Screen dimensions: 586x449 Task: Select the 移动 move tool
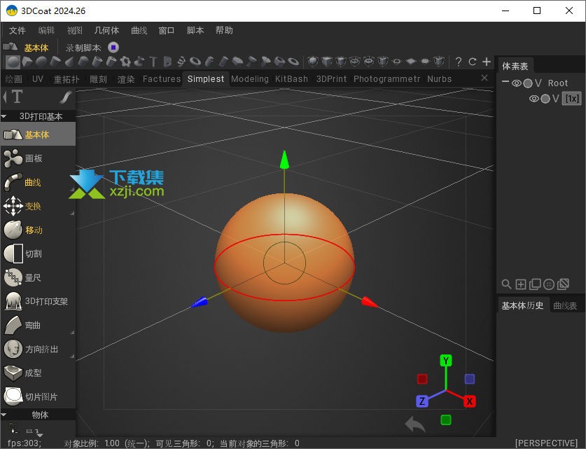tap(38, 230)
